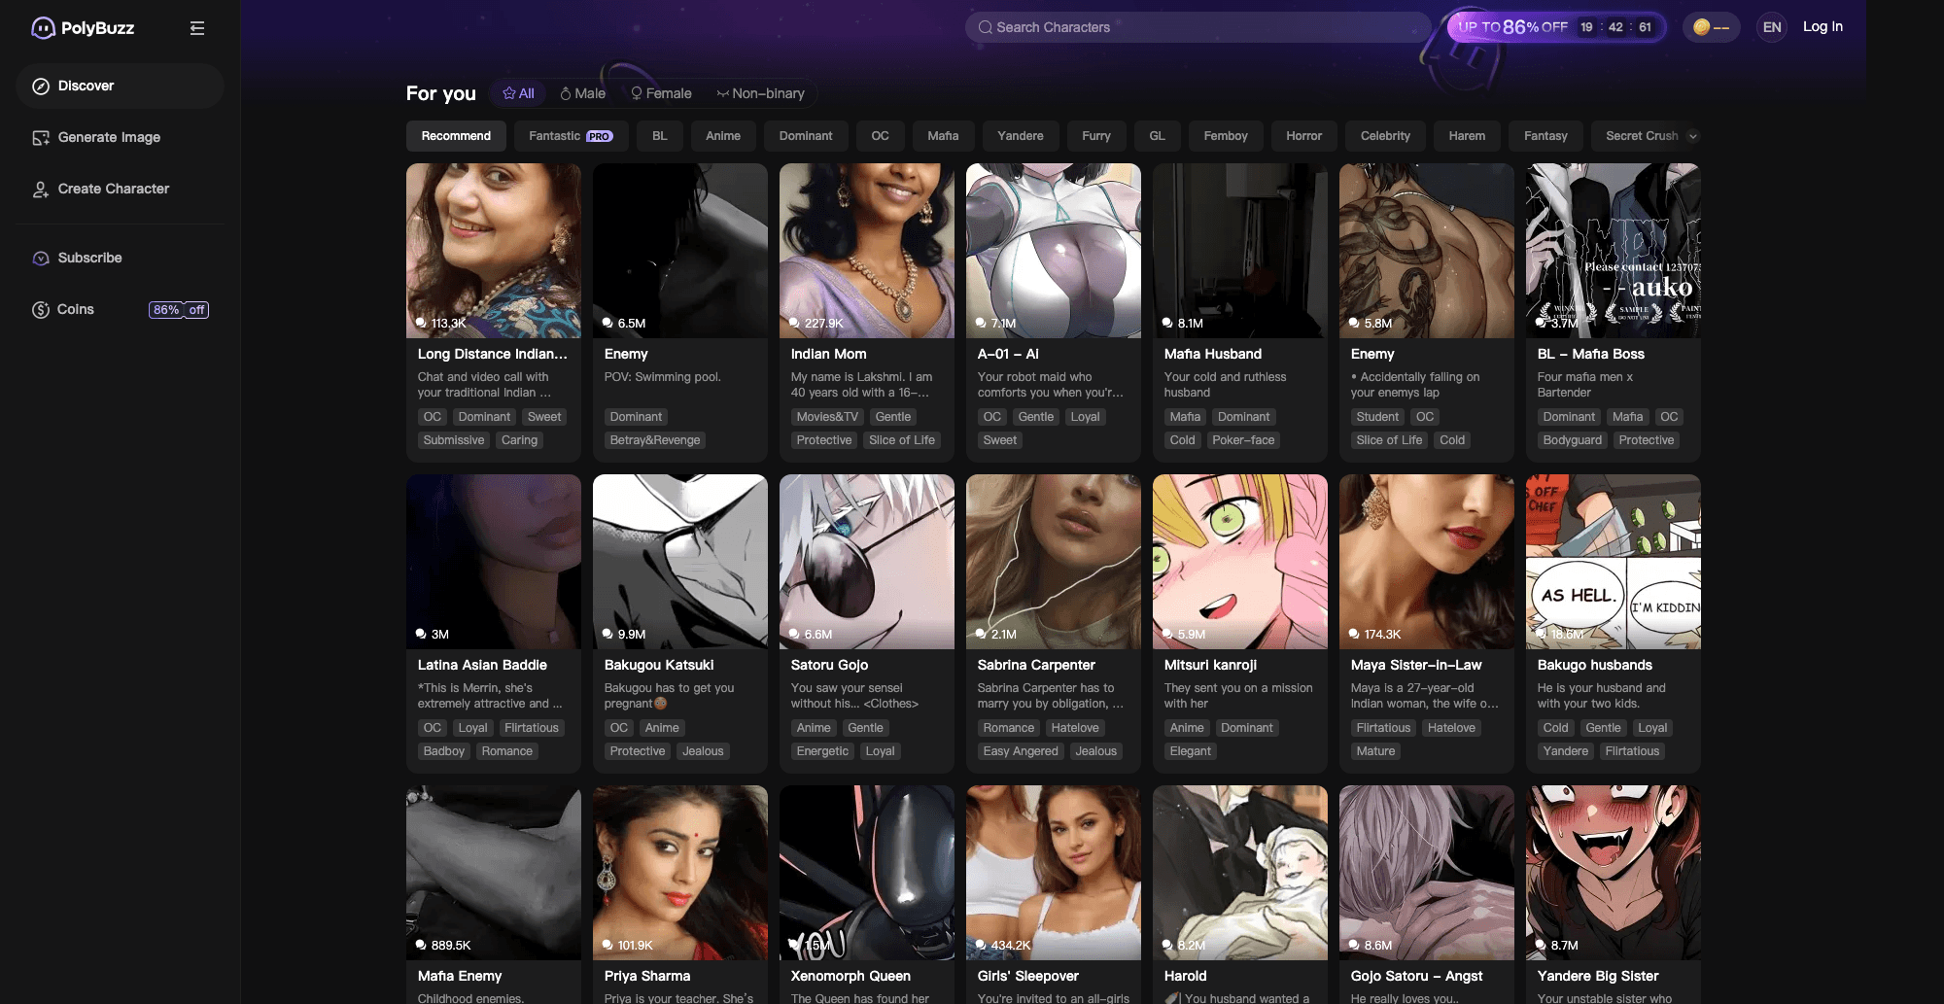Screen dimensions: 1944x1004
Task: Click the Female gender icon
Action: click(637, 93)
